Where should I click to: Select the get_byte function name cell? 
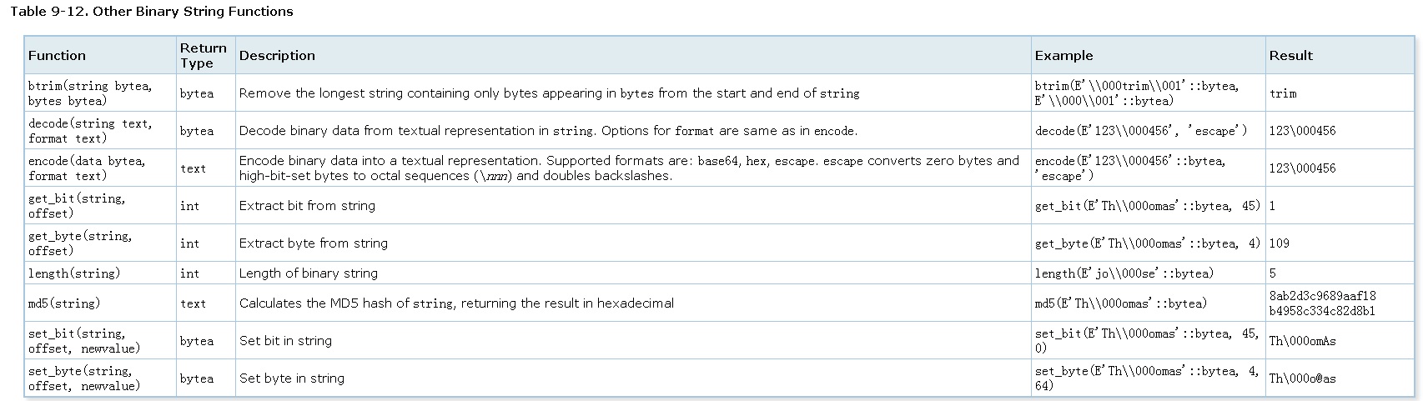pyautogui.click(x=80, y=243)
